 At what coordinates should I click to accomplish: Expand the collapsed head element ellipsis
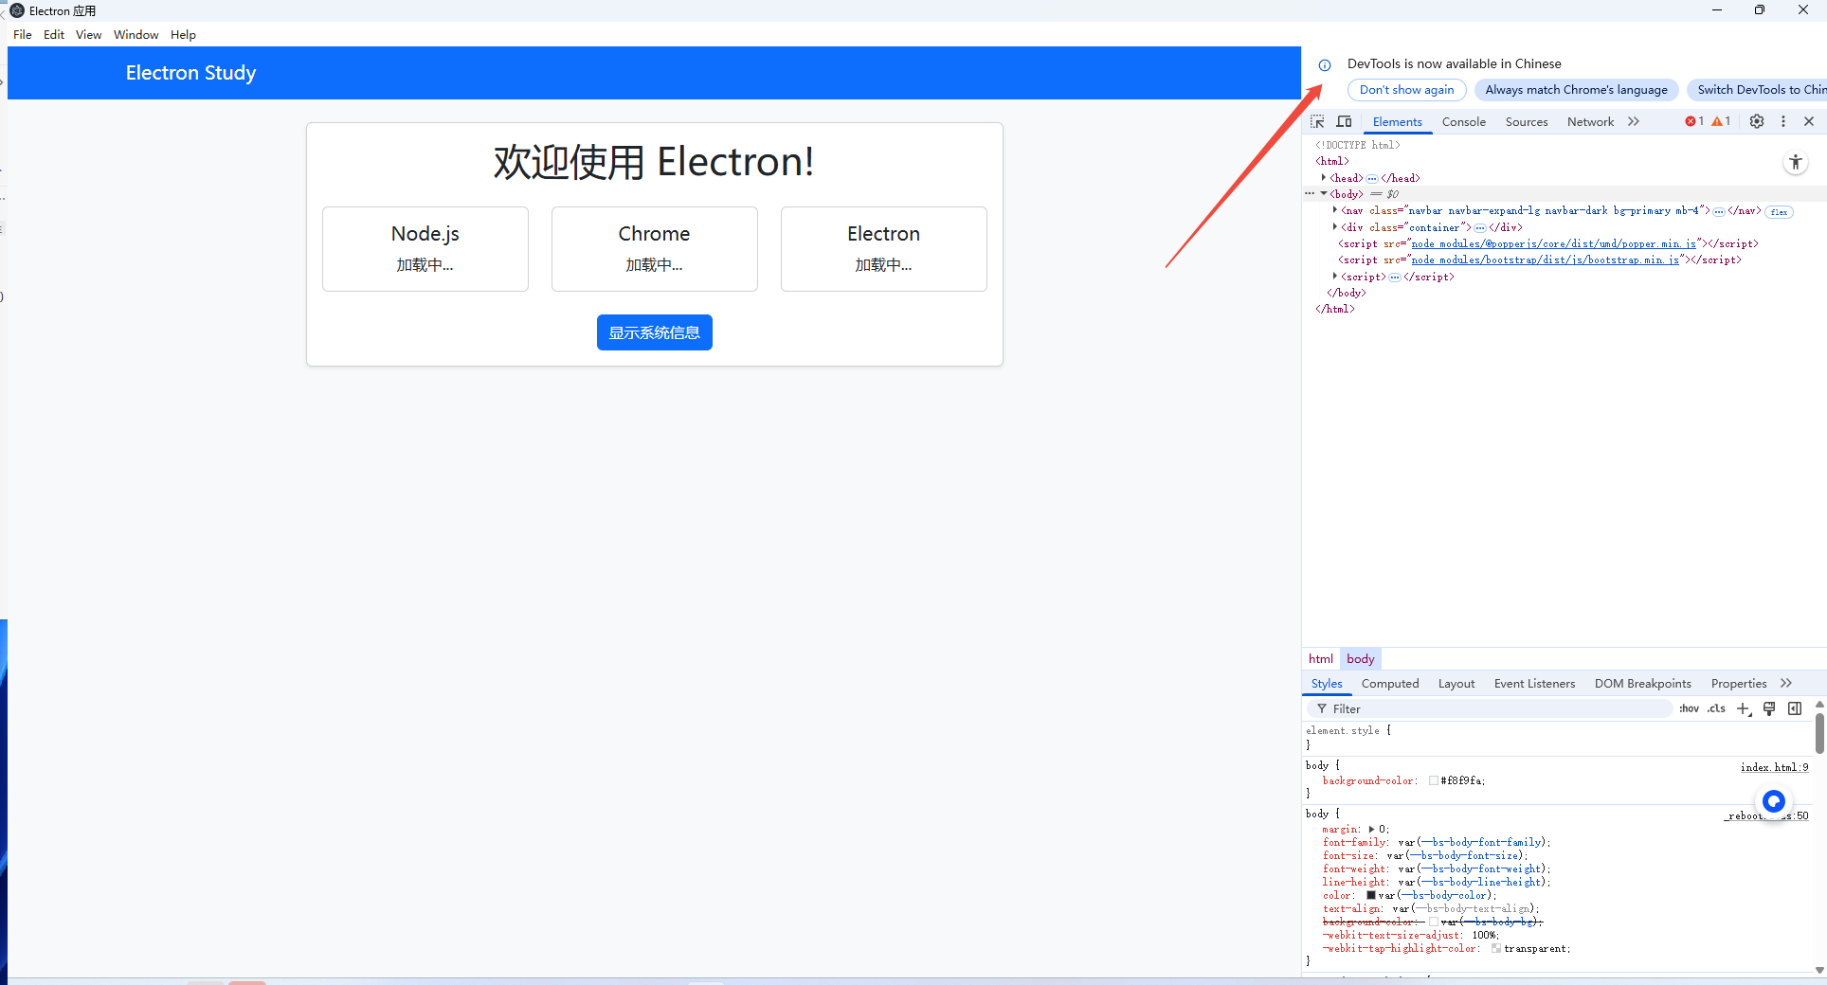pos(1372,178)
